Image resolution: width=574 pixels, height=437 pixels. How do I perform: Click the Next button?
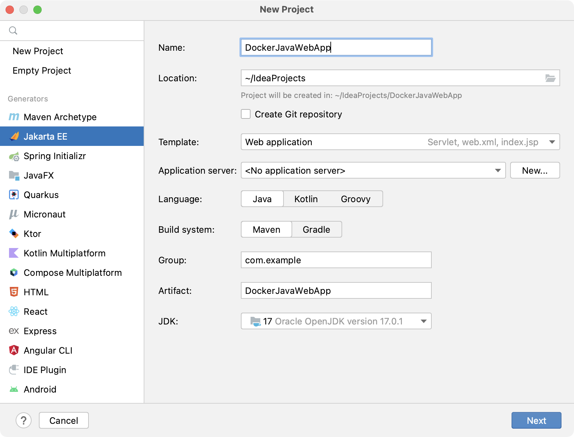(536, 420)
